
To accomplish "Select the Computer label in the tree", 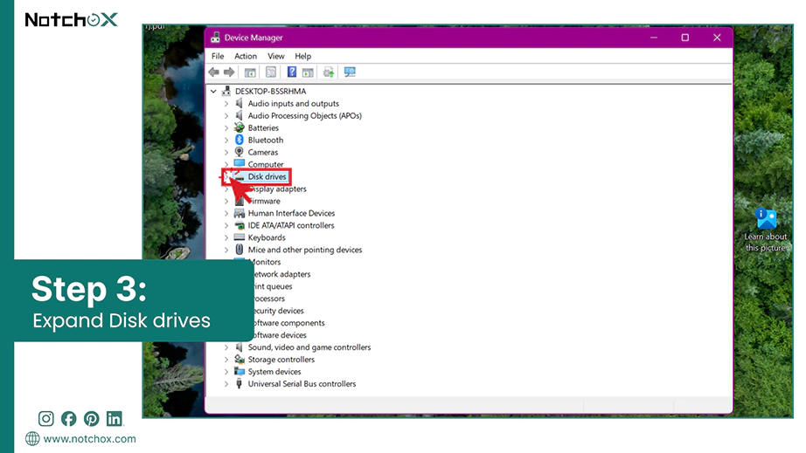I will (x=266, y=164).
